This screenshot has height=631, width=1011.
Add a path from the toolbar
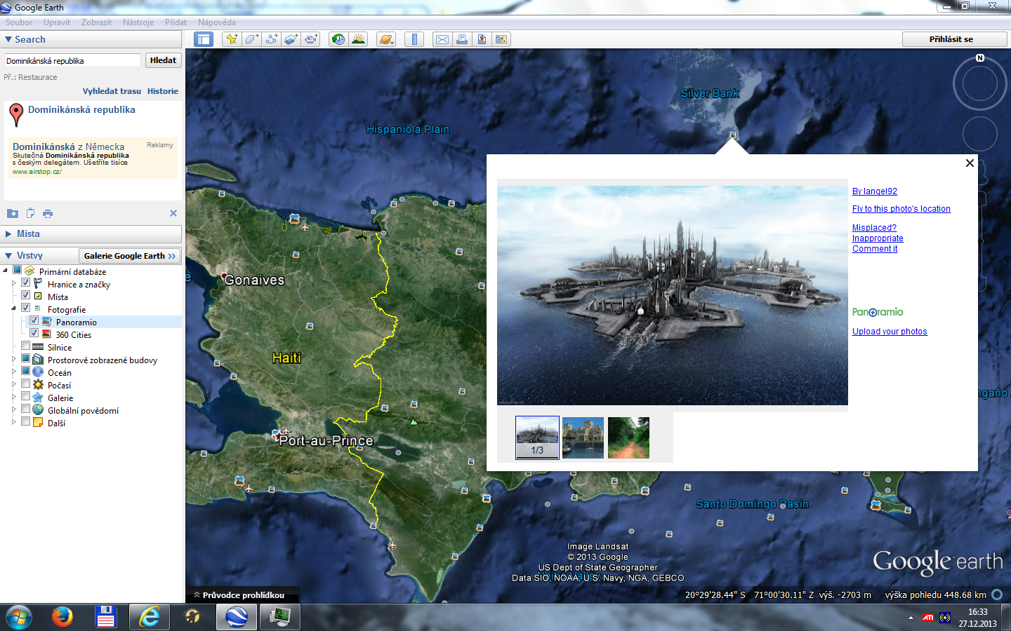pyautogui.click(x=271, y=39)
